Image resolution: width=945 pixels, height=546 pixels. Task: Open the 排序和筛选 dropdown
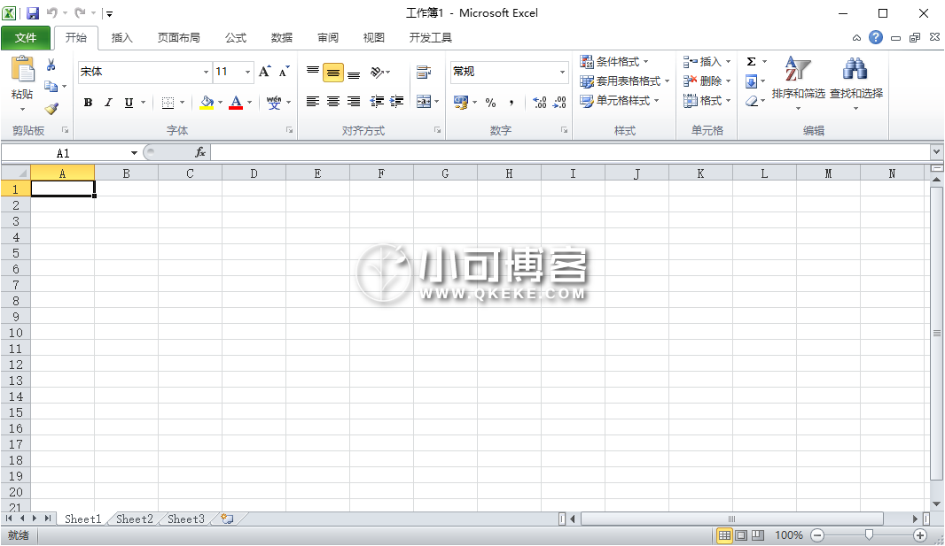(x=798, y=84)
